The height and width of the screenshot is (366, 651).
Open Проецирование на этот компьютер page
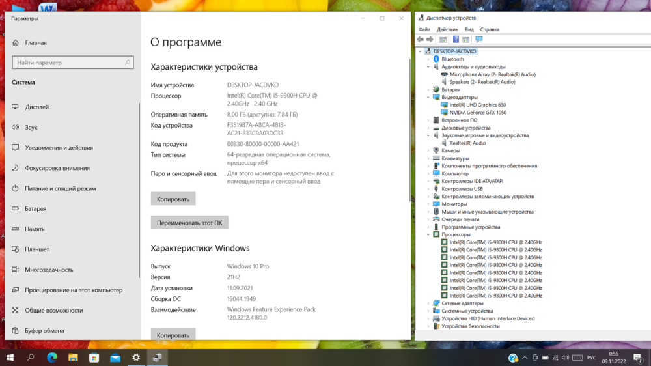tap(72, 290)
